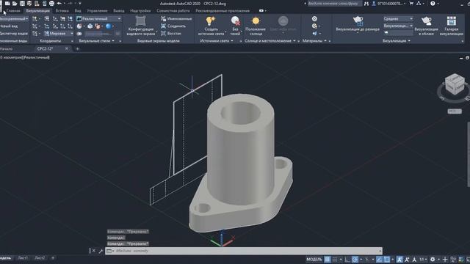Click the Open file folder icon
Screen dimensions: 470x264
tap(15, 4)
